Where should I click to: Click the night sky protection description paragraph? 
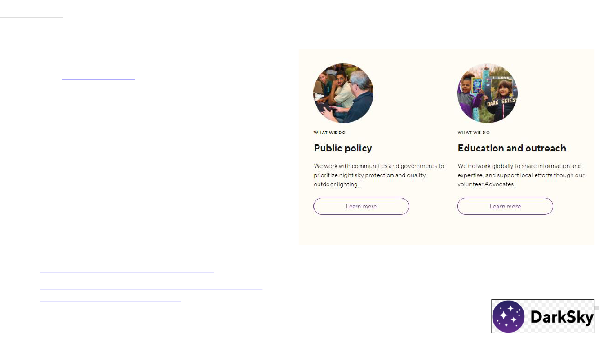(379, 175)
